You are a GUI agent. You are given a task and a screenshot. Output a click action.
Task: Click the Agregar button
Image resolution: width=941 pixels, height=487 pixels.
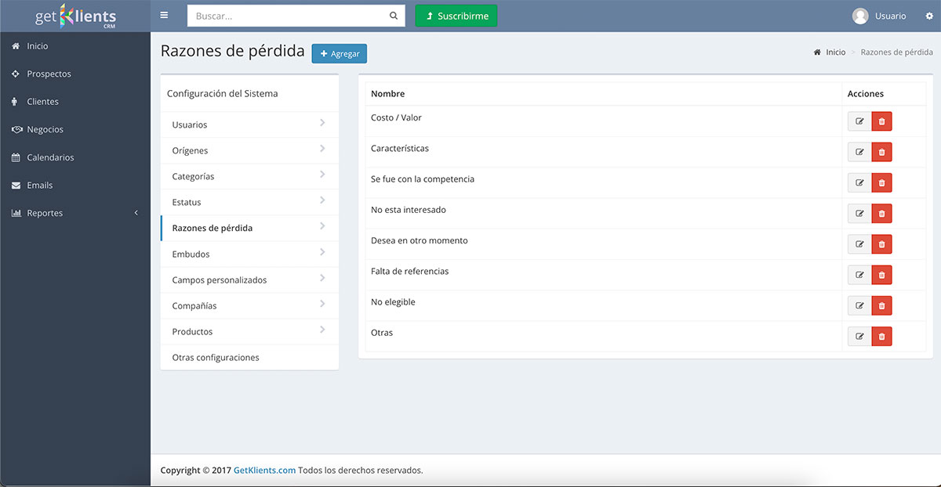click(339, 53)
